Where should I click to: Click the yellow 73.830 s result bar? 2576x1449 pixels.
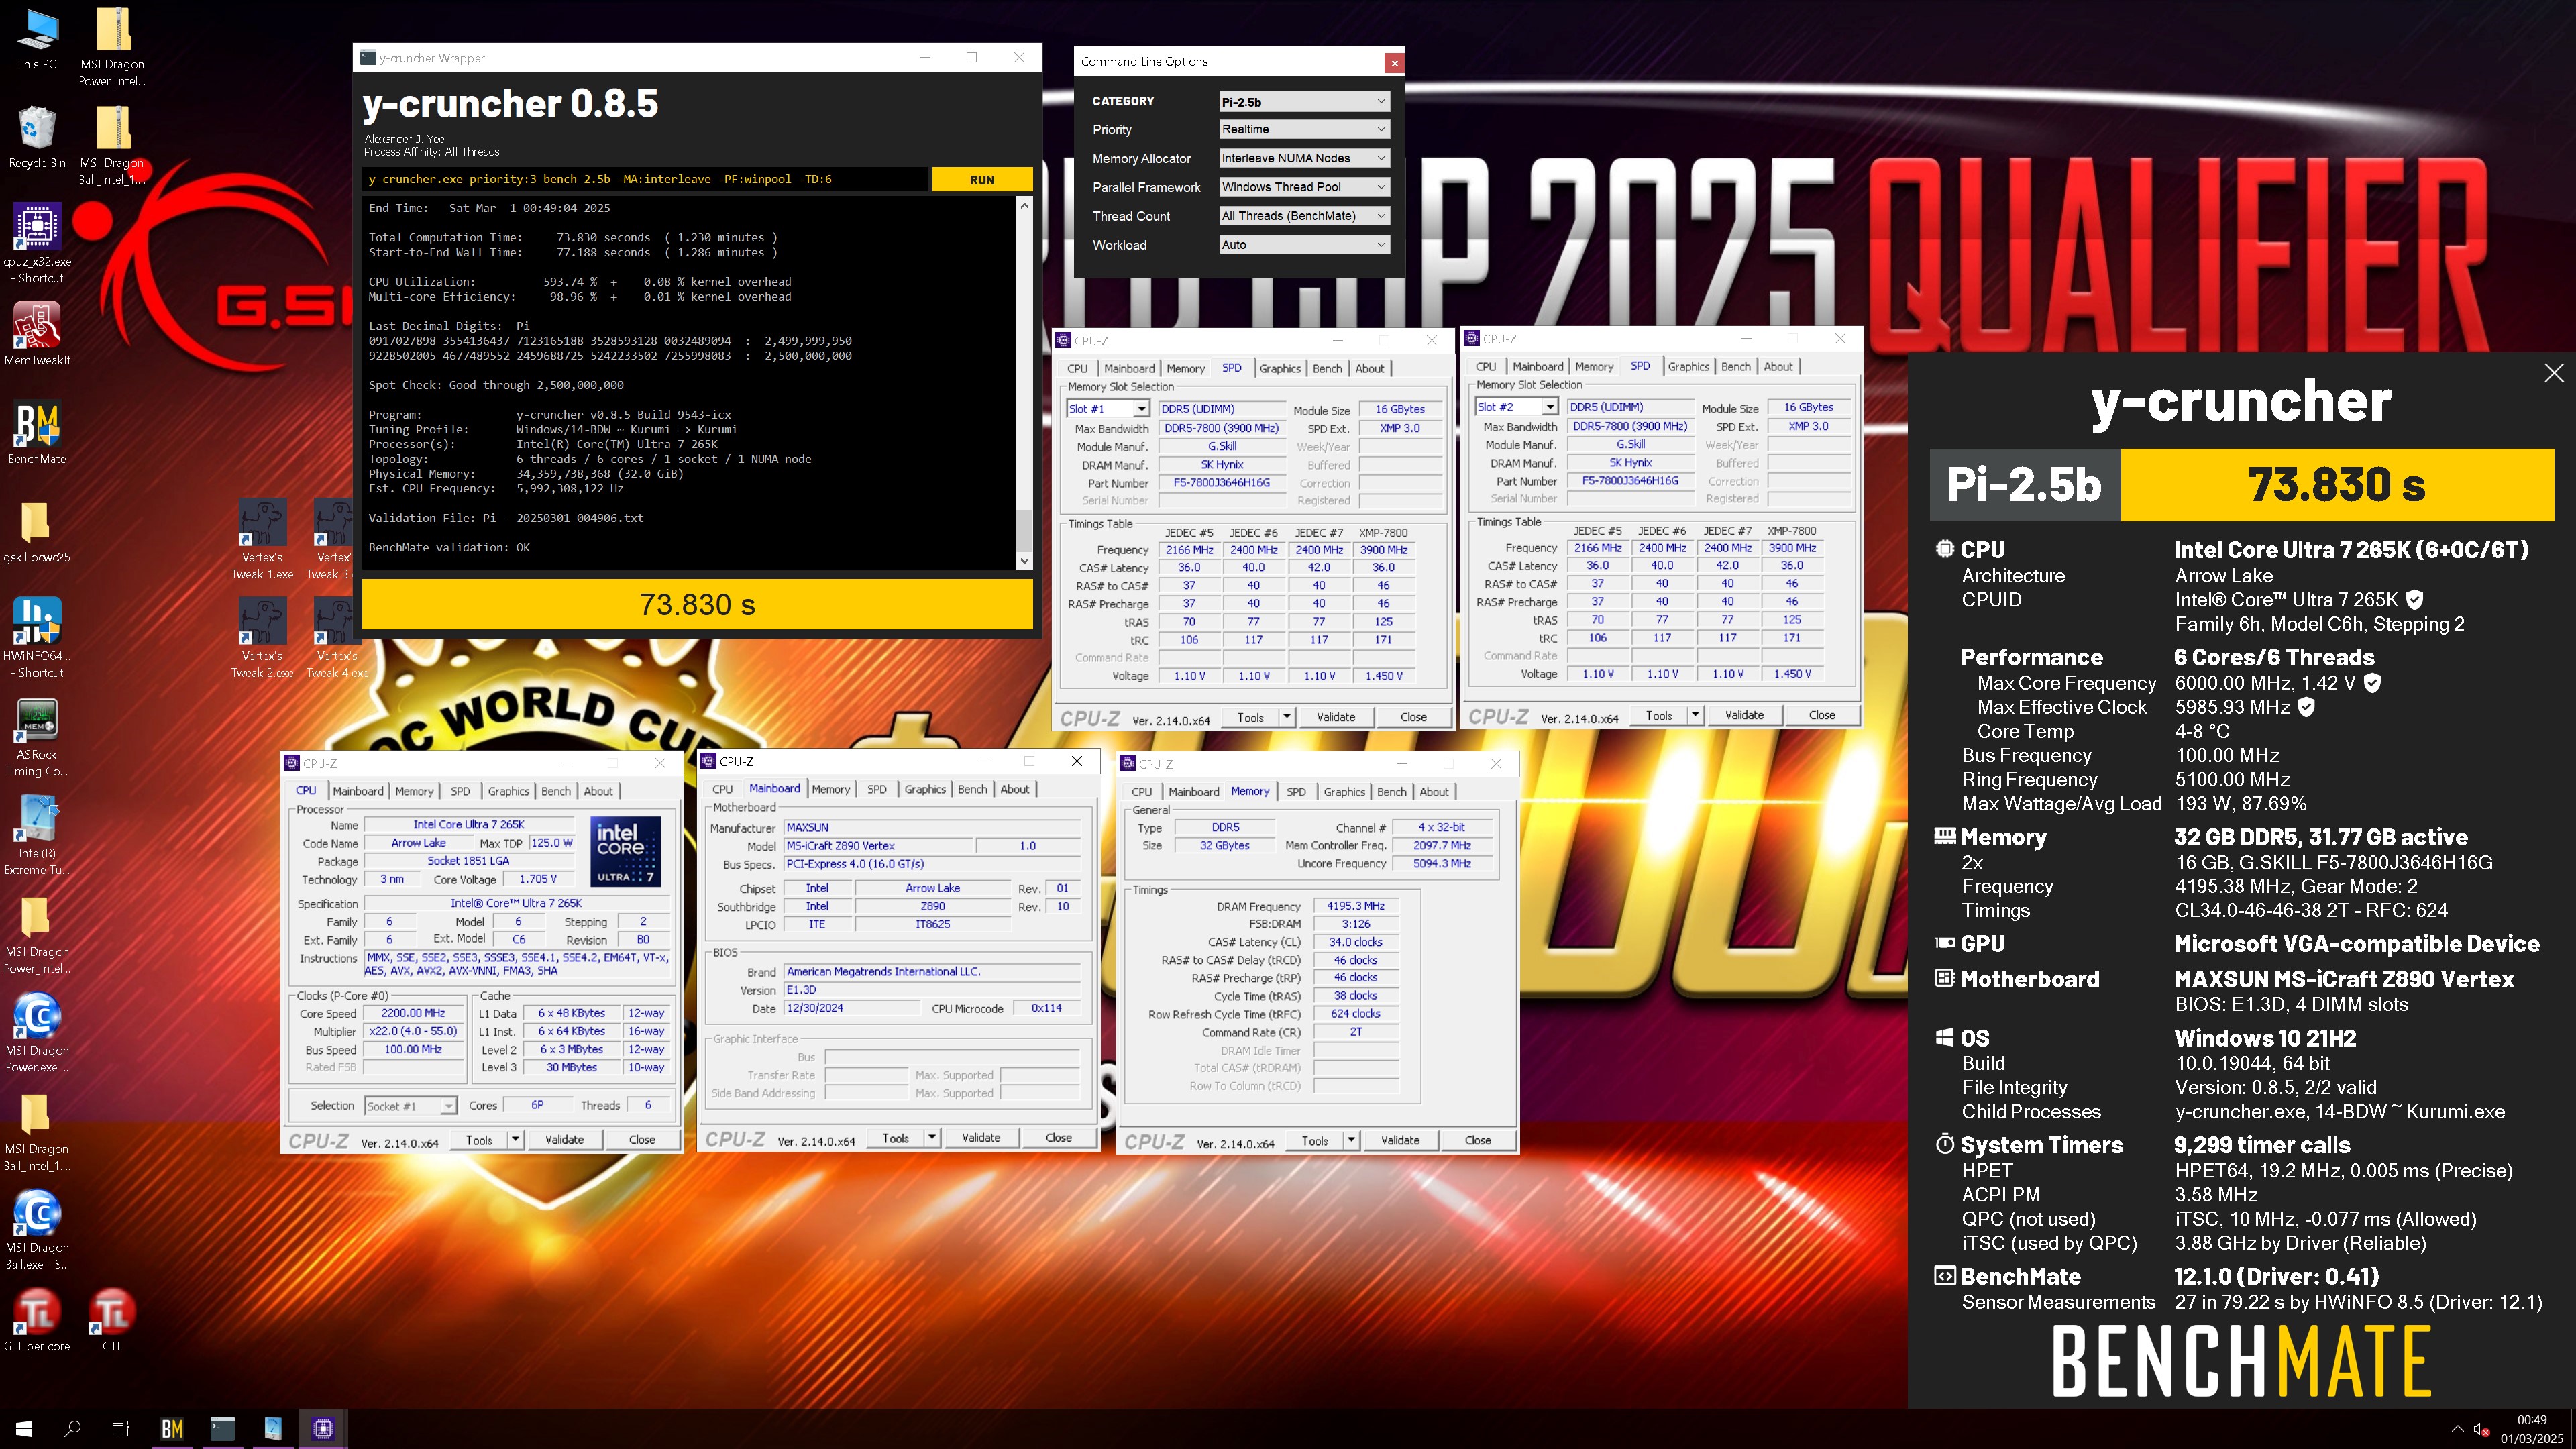click(697, 604)
